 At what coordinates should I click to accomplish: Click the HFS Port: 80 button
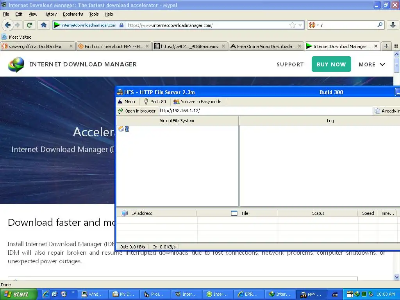coord(155,102)
